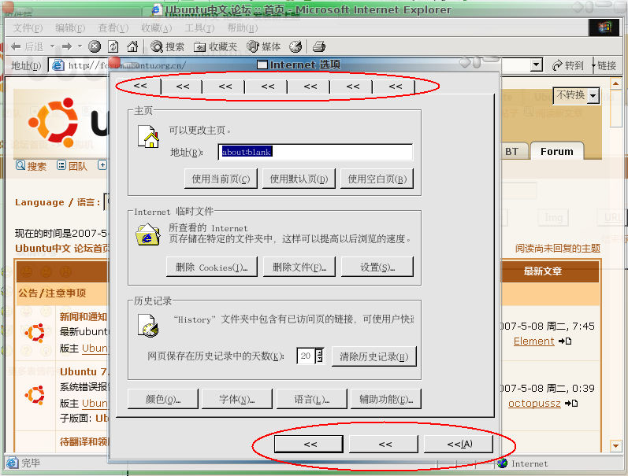Refresh the page with the Refresh icon
The height and width of the screenshot is (476, 628).
[x=113, y=46]
